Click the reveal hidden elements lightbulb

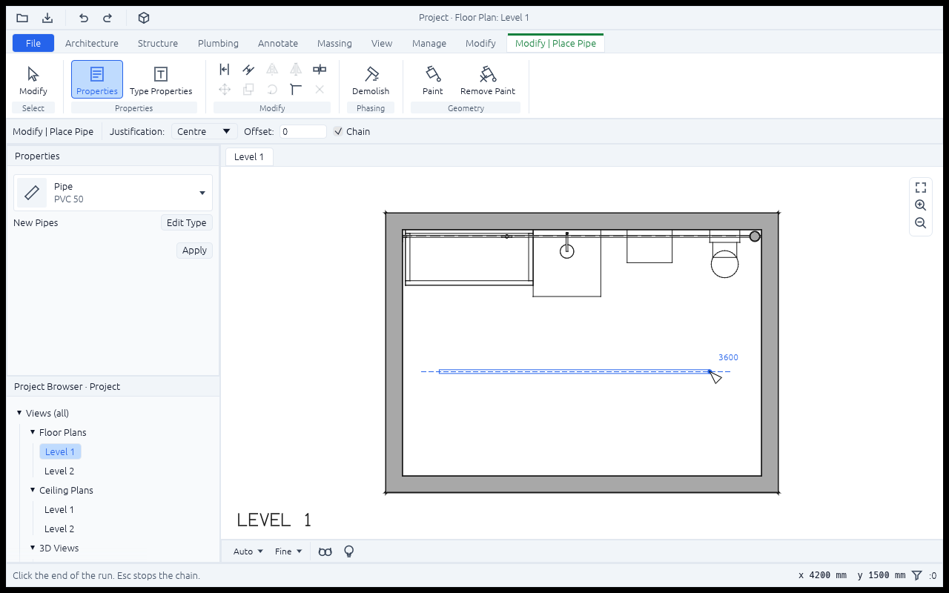pos(349,551)
